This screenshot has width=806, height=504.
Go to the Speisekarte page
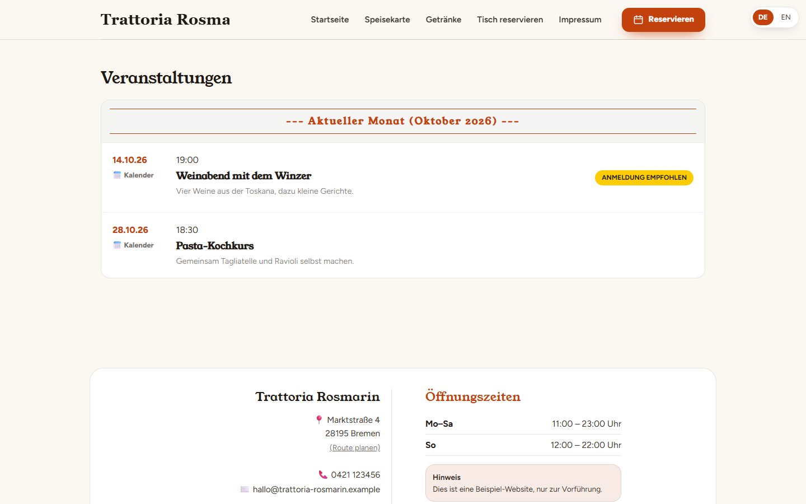[x=387, y=20]
